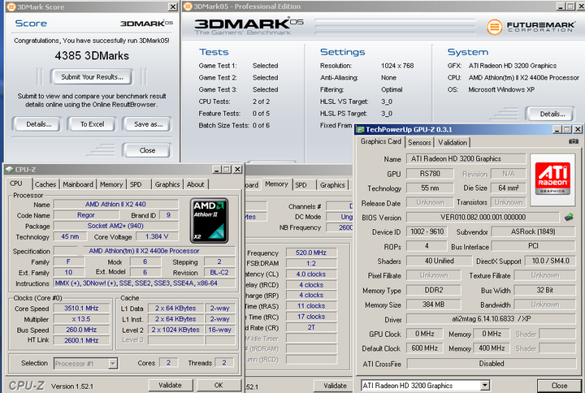585x393 pixels.
Task: Minimize the GPU-Z window
Action: tap(557, 129)
